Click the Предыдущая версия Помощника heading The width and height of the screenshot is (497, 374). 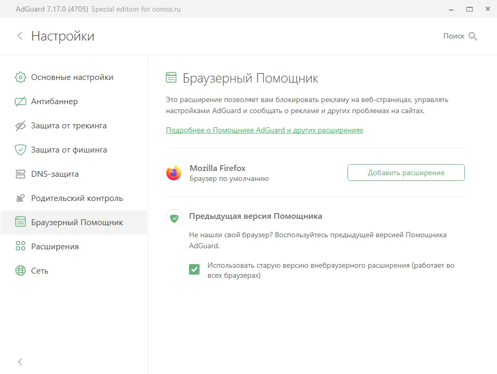point(255,216)
